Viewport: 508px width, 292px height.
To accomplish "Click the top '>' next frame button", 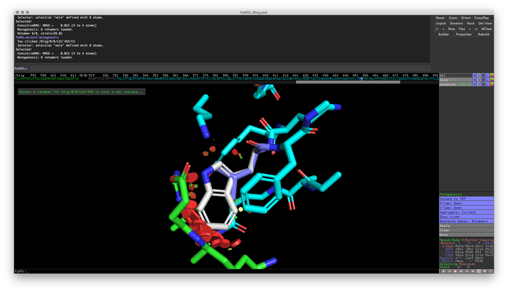I will [x=470, y=29].
